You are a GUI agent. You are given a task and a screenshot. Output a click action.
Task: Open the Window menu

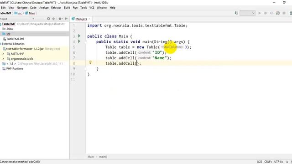pyautogui.click(x=102, y=8)
